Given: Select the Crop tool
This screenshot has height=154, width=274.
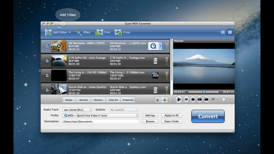Looking at the screenshot, I should pyautogui.click(x=122, y=32).
